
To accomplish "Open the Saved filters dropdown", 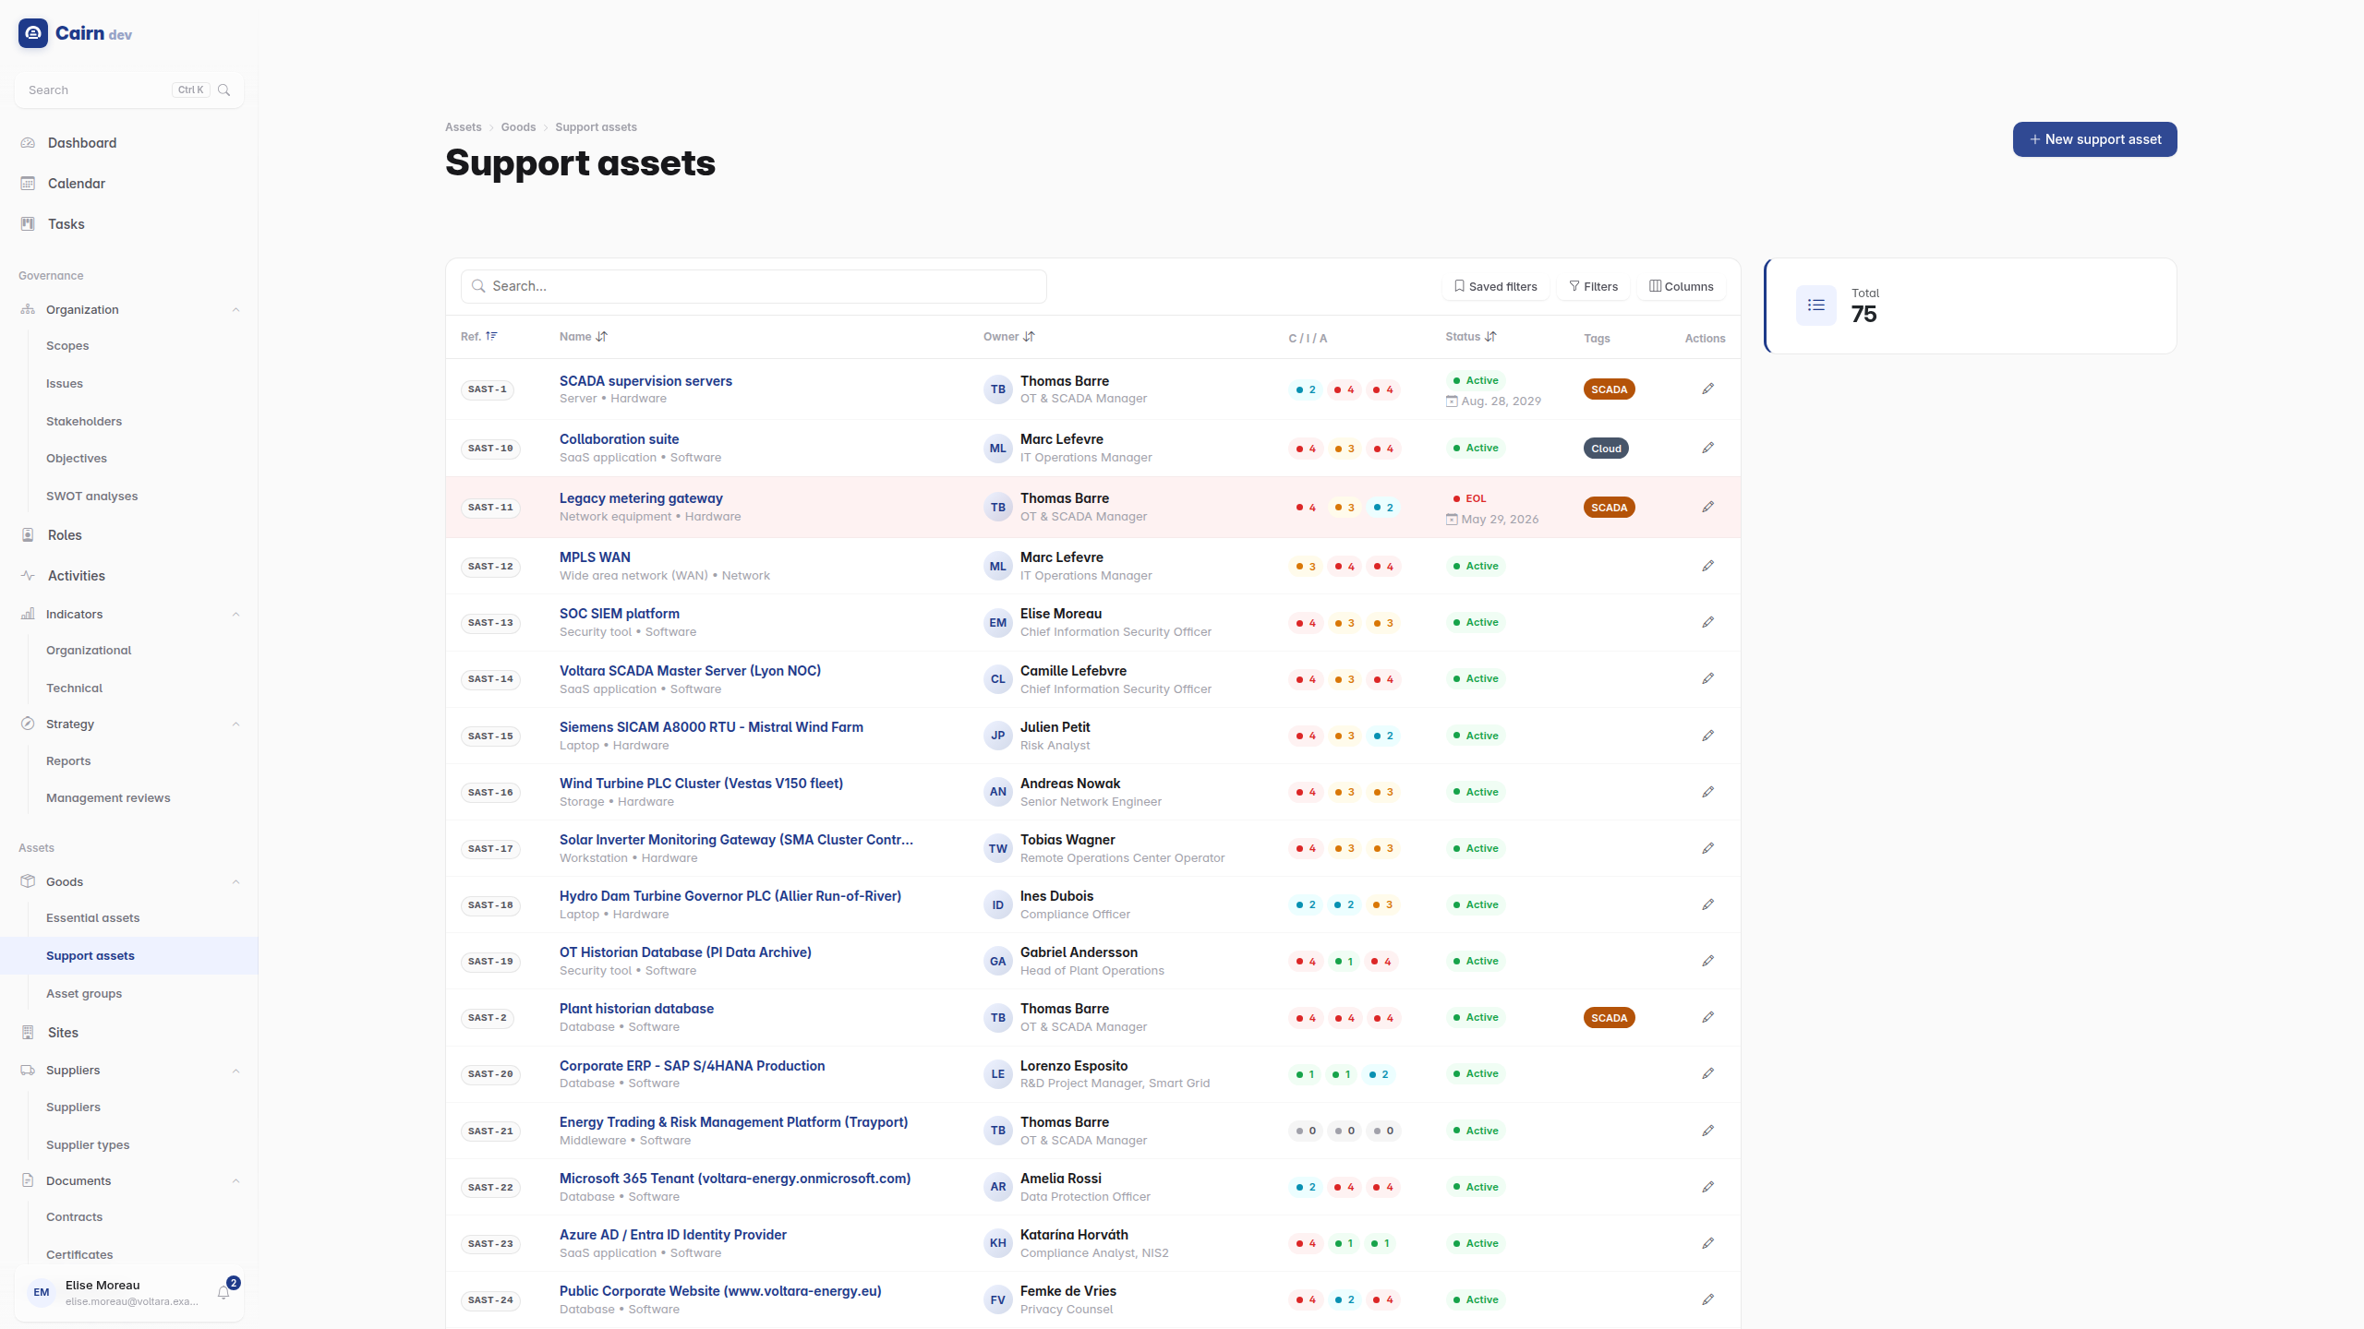I will pos(1496,287).
